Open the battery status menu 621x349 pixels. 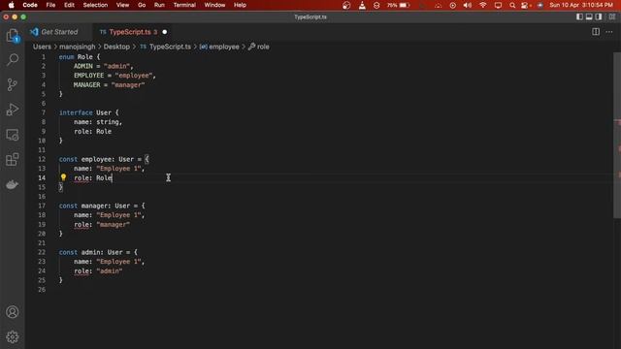pos(398,5)
